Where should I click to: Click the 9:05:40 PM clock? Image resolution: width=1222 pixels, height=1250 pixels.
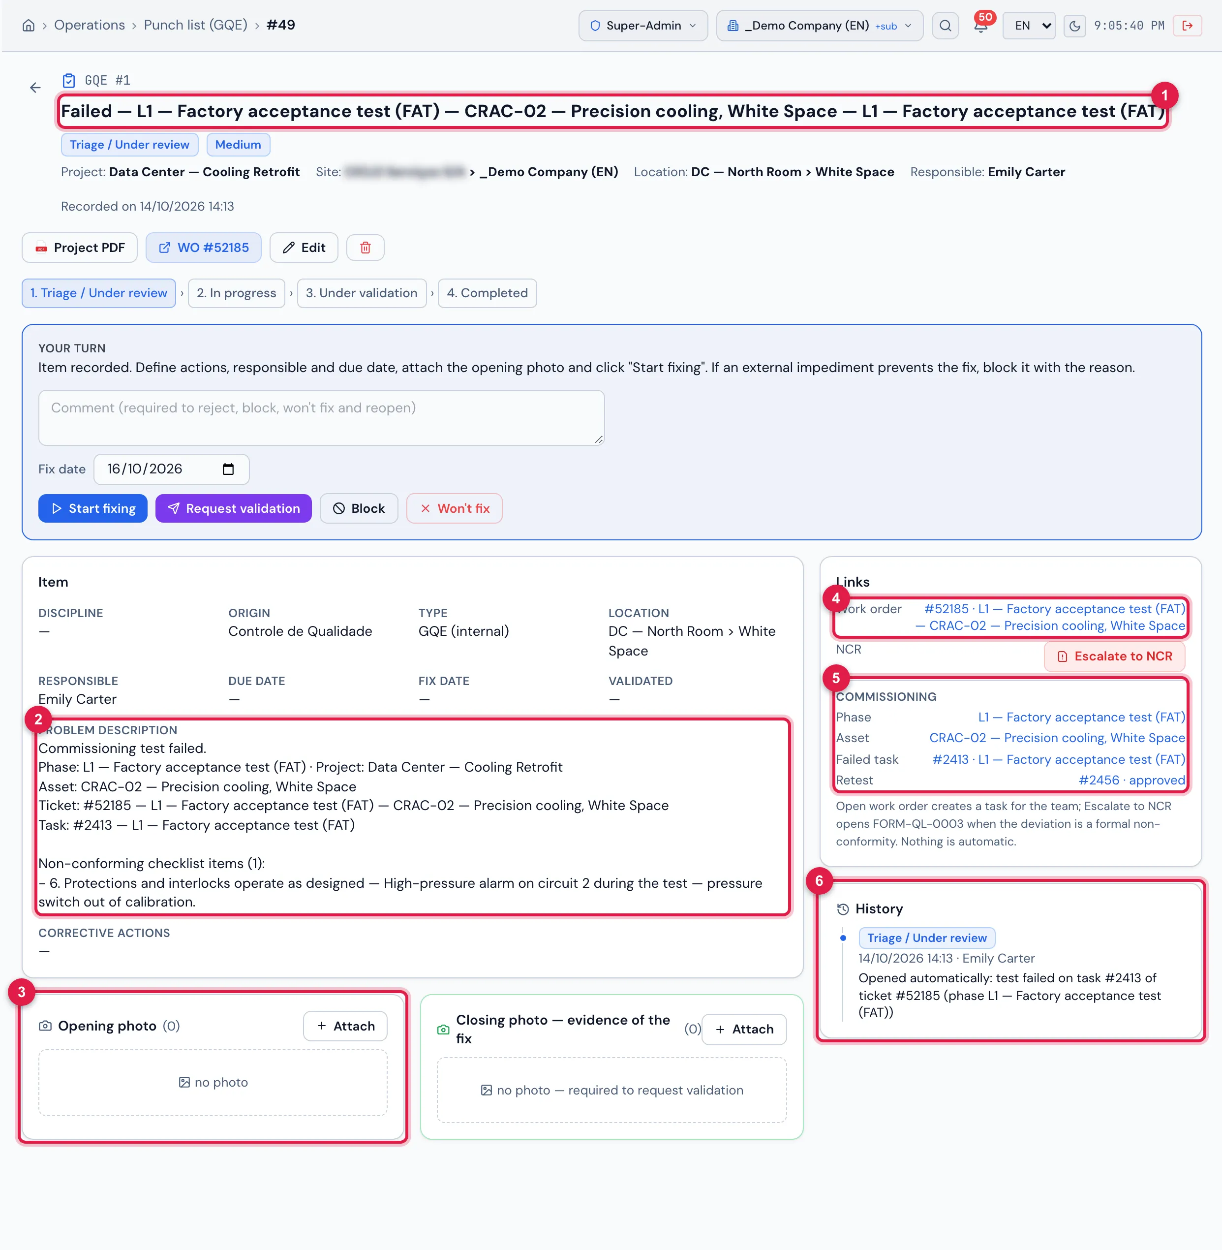pos(1129,26)
